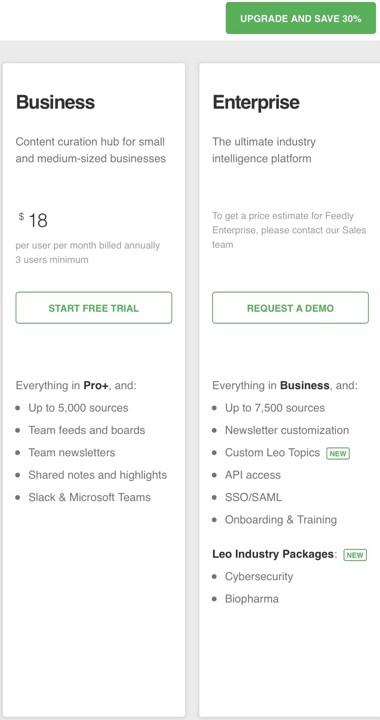
Task: Start the Business plan free trial
Action: coord(94,308)
